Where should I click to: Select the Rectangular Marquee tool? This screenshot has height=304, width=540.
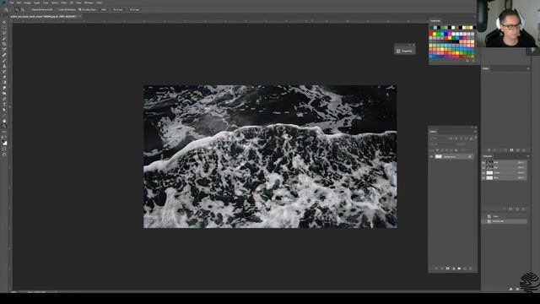[x=4, y=28]
